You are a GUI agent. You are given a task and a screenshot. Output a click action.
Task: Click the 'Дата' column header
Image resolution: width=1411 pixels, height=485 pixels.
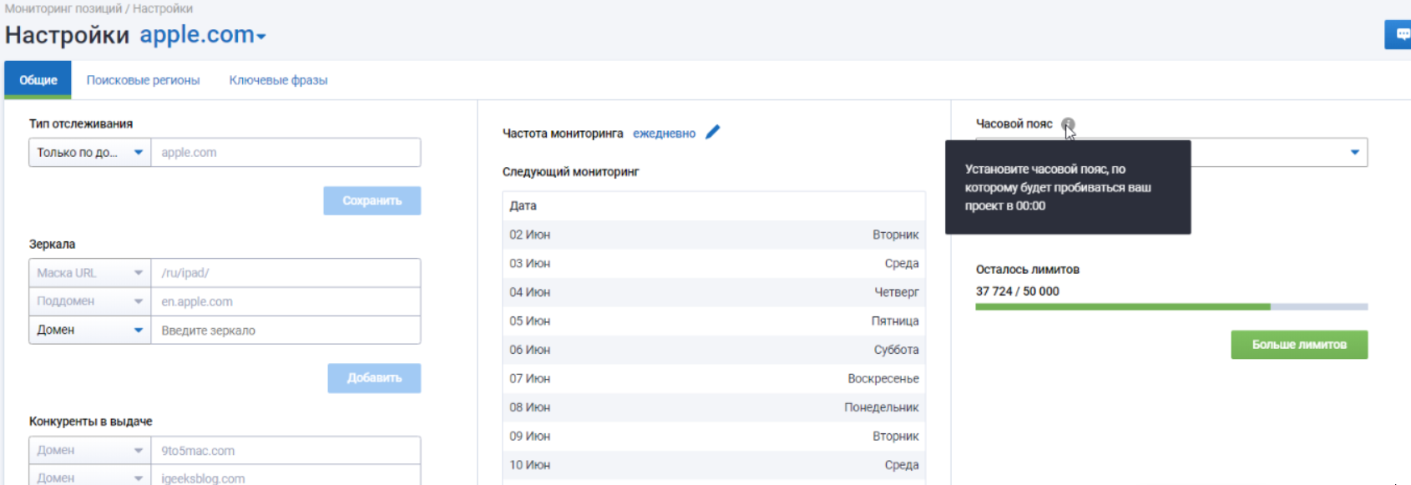point(523,205)
